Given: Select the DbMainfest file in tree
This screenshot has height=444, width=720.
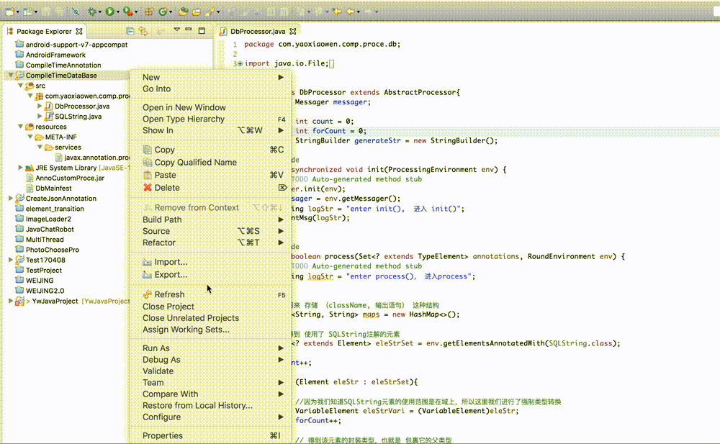Looking at the screenshot, I should 53,189.
